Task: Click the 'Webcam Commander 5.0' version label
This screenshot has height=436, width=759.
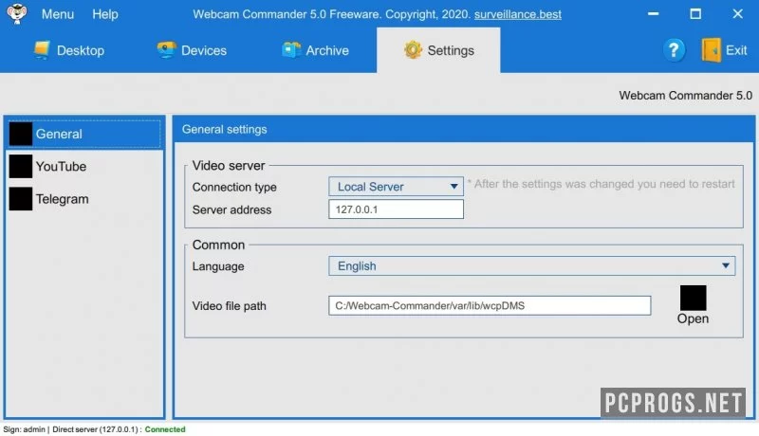Action: [x=685, y=95]
